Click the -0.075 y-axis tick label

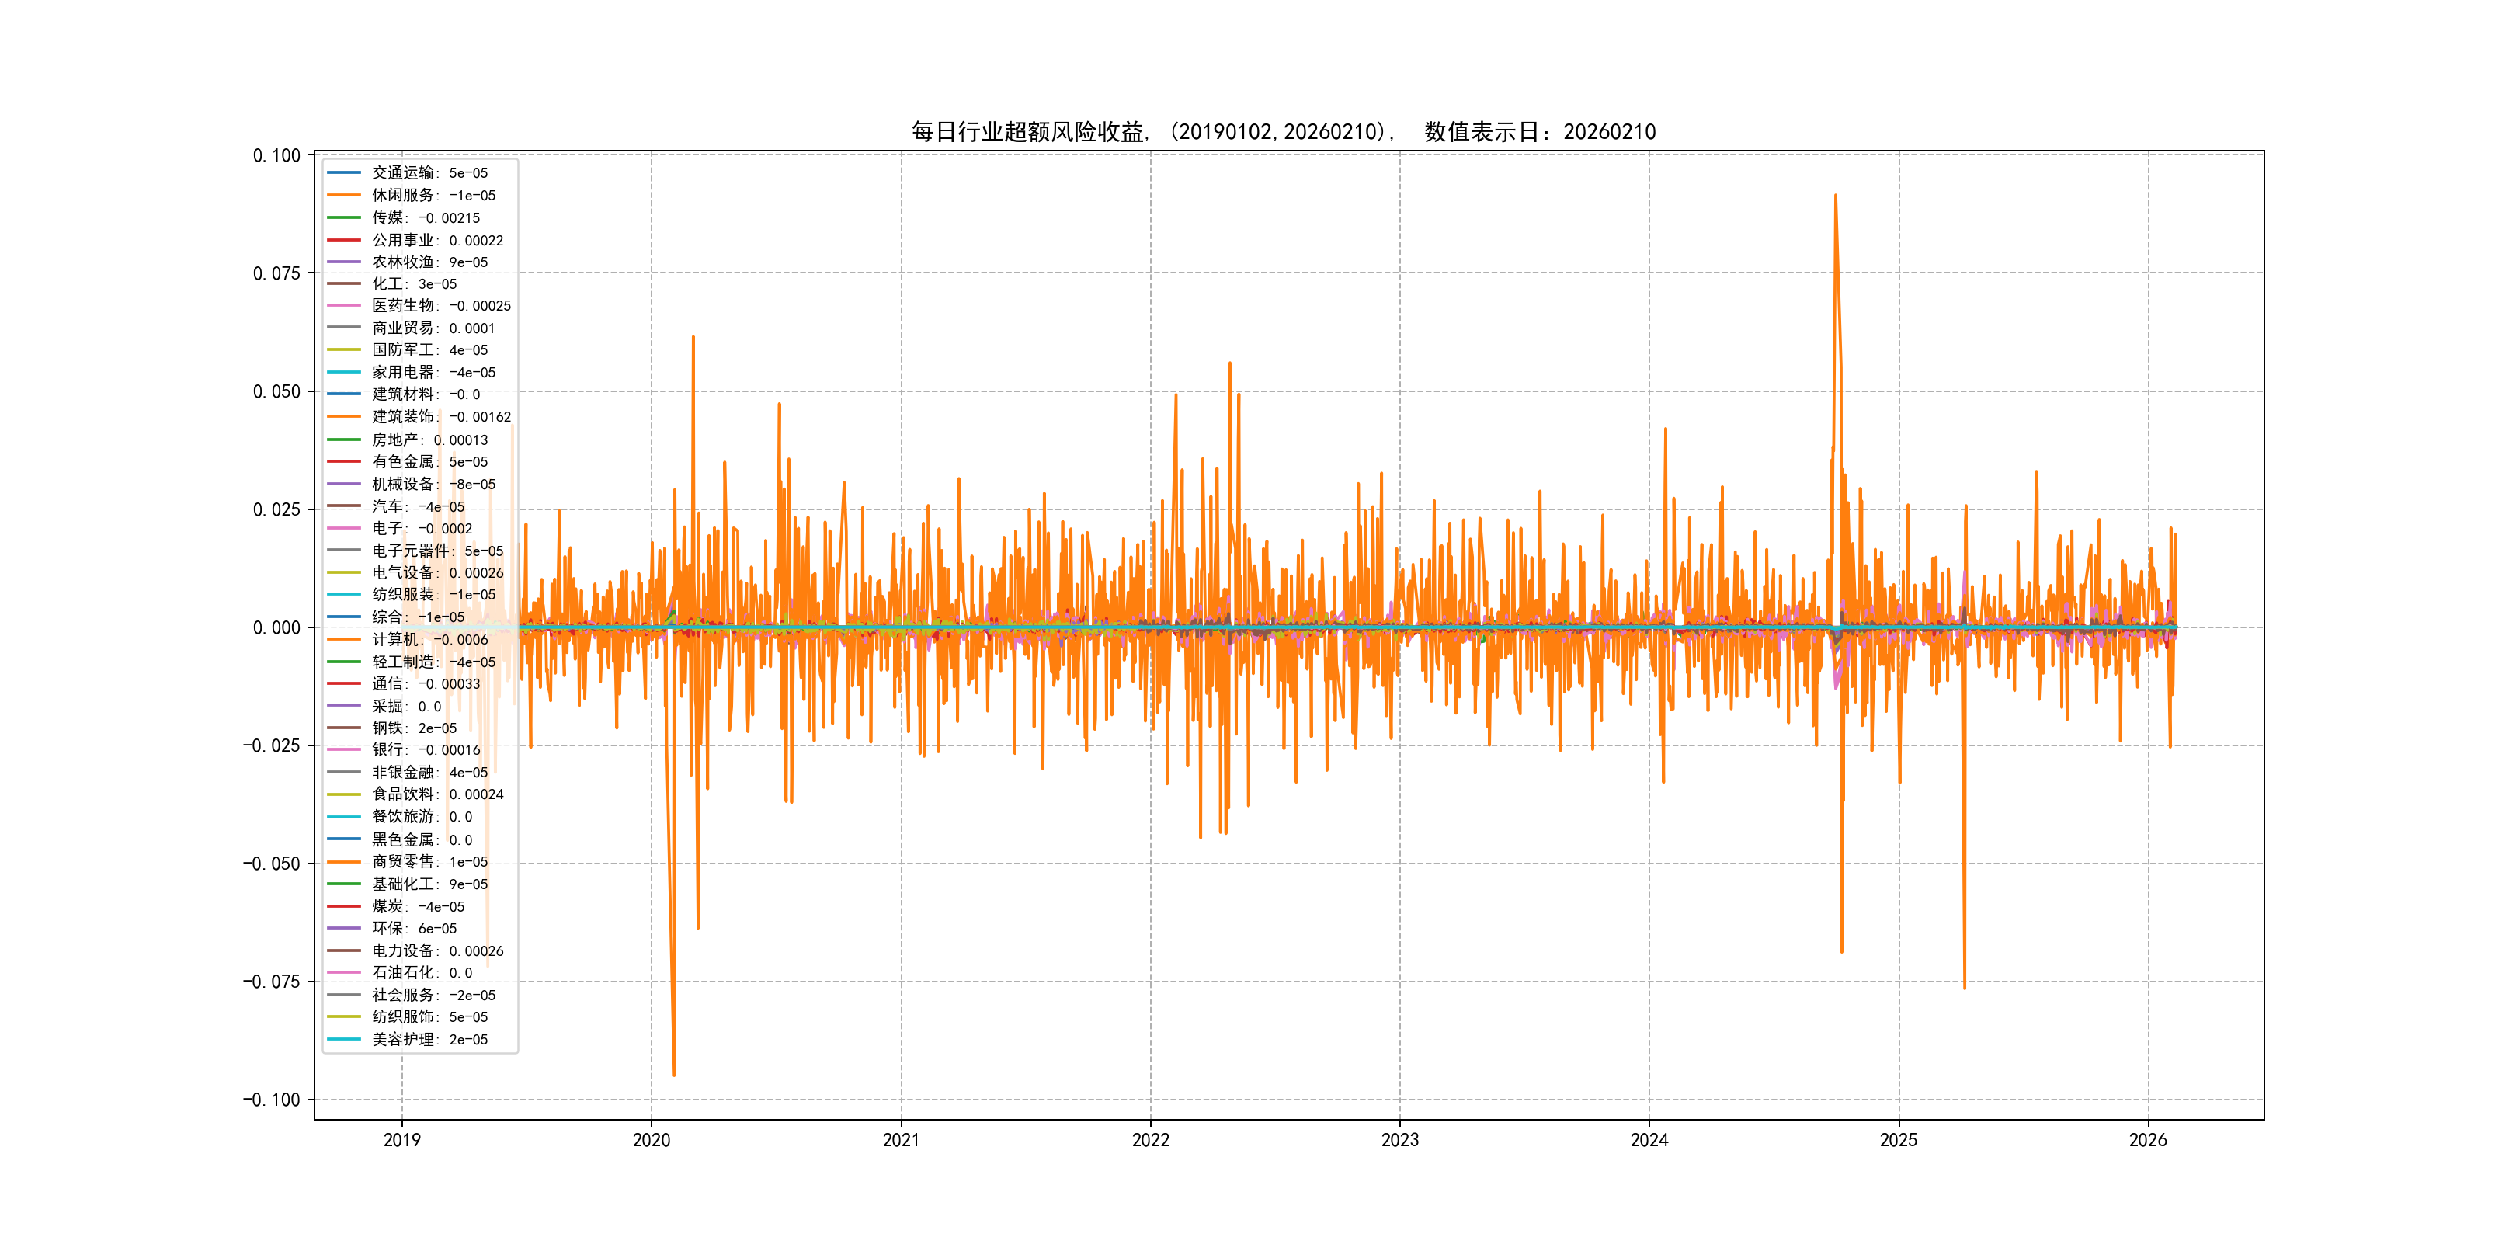[272, 982]
